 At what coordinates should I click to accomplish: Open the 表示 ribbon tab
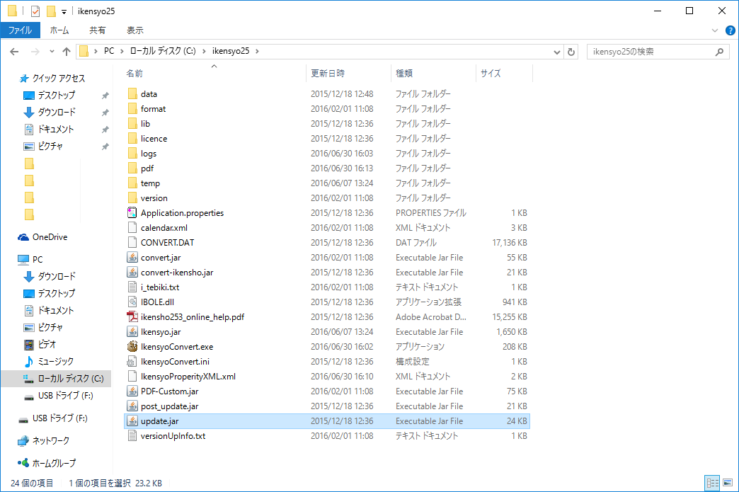(x=134, y=30)
